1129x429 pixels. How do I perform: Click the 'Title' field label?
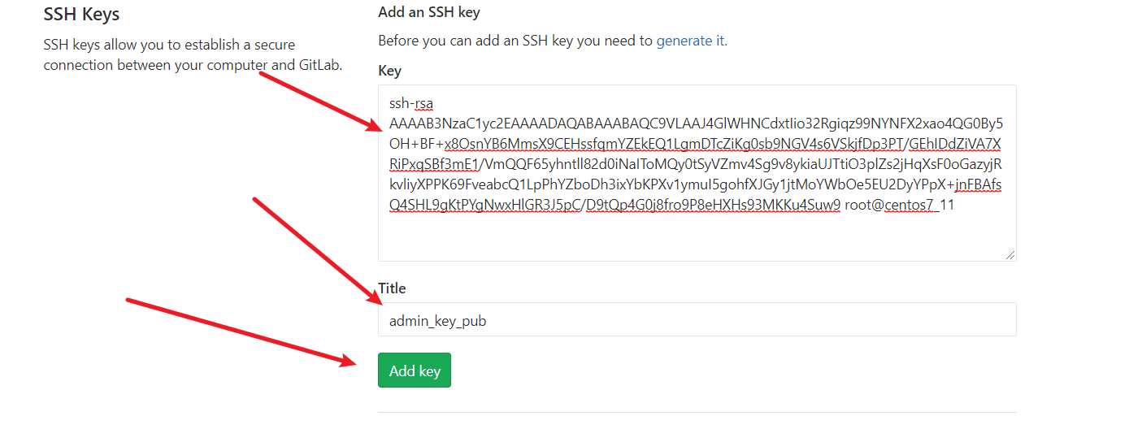click(x=392, y=288)
